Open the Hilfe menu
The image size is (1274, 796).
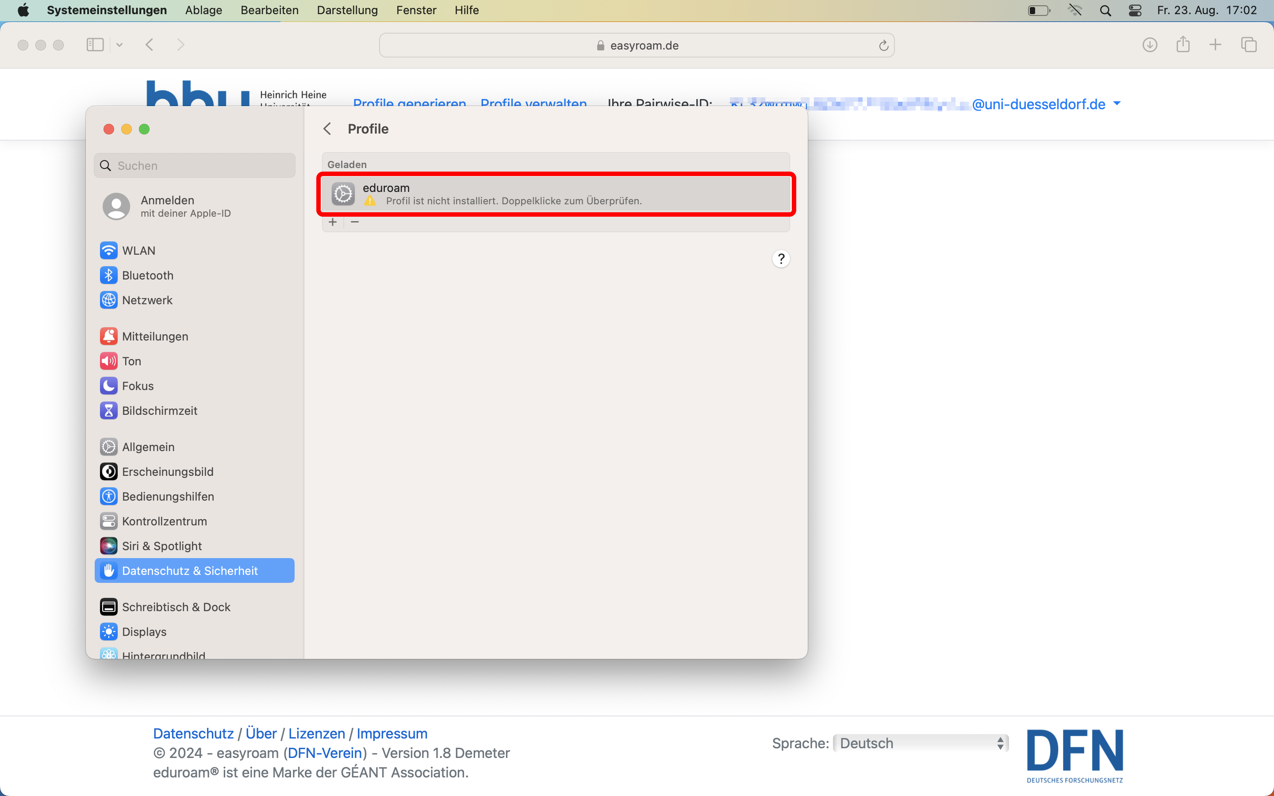pos(466,10)
